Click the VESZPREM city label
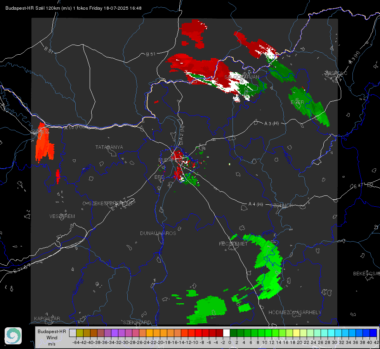 coord(62,216)
